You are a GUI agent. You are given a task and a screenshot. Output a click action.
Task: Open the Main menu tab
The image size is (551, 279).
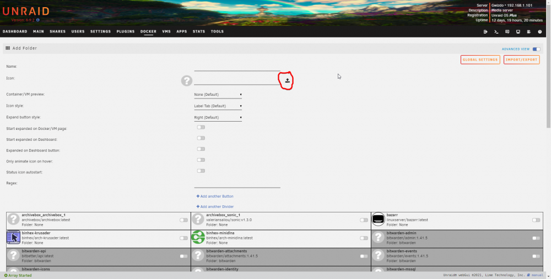(39, 31)
